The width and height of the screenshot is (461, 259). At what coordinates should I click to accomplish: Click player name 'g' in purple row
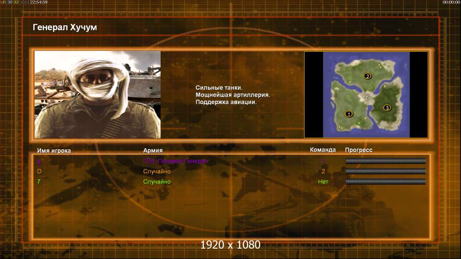[39, 161]
